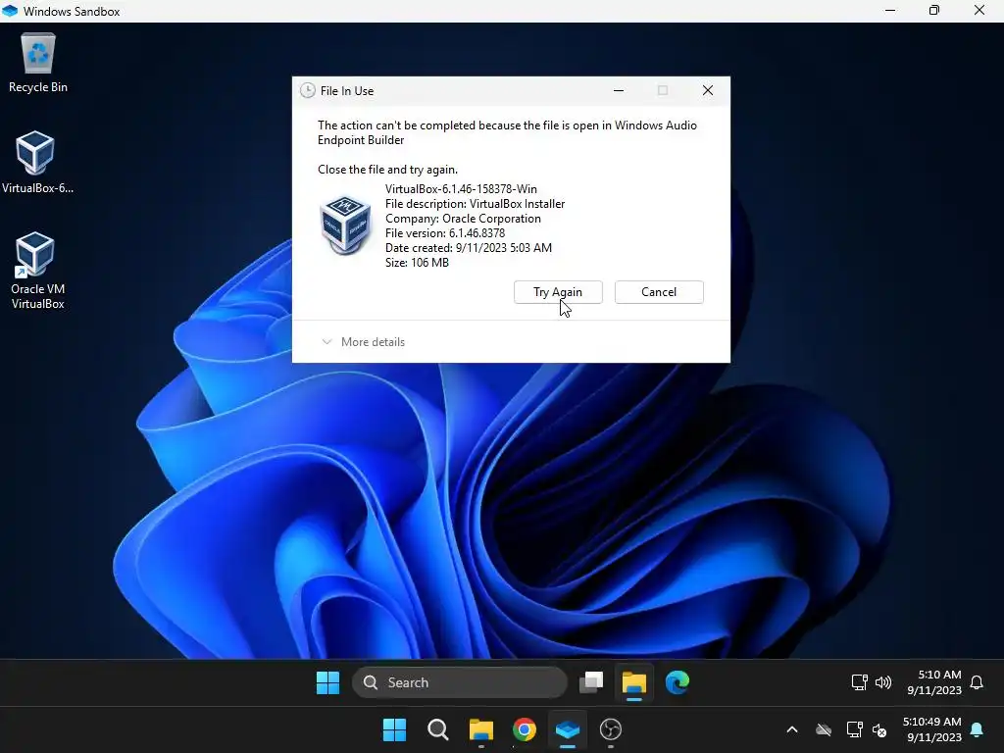Click the Close the file and try again message

coord(387,170)
